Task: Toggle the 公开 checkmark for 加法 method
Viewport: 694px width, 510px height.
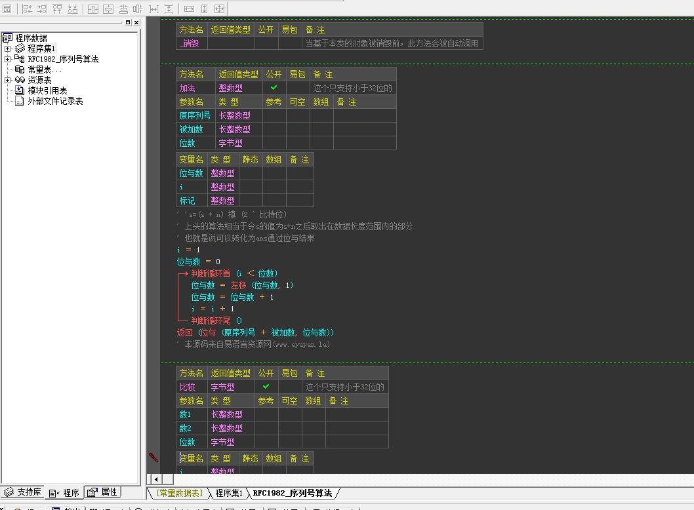Action: click(274, 88)
